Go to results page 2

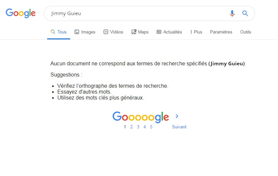pos(131,127)
